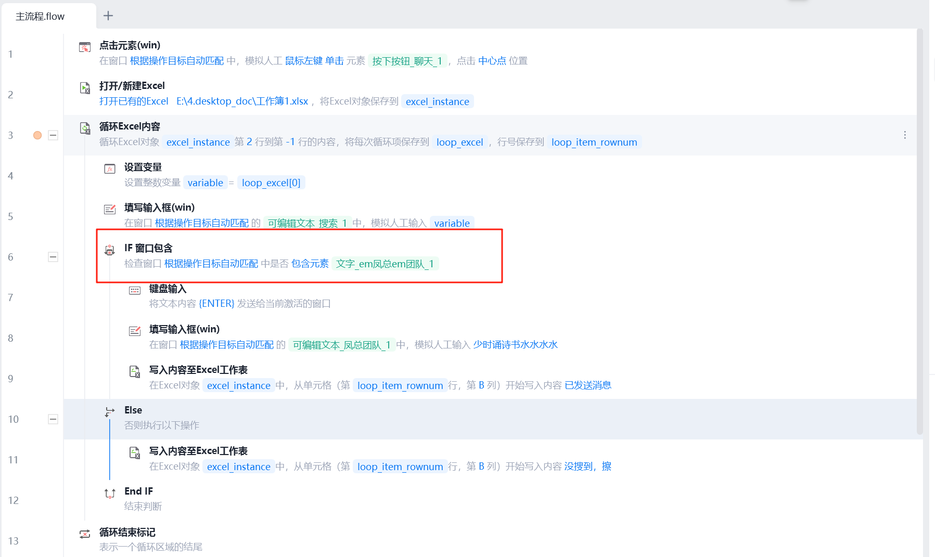Click the 可编辑文本_搜索_1 element tag

pos(308,223)
